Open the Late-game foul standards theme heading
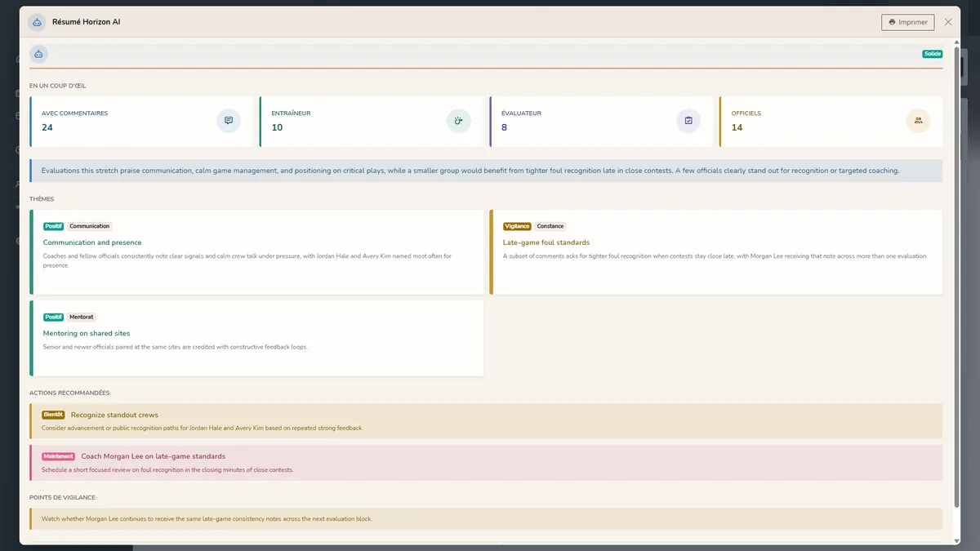Image resolution: width=980 pixels, height=551 pixels. 546,242
